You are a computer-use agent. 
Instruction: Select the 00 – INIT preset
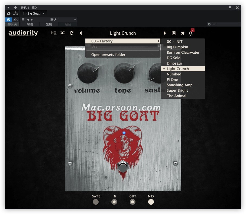pyautogui.click(x=183, y=41)
